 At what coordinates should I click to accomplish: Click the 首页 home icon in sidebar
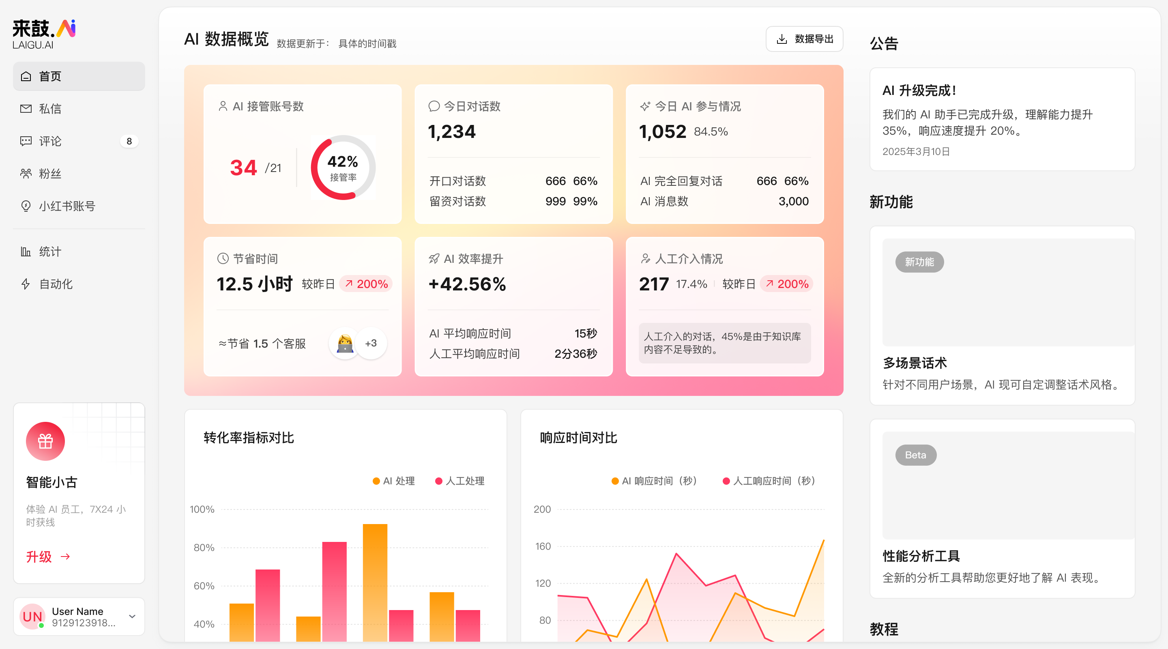[x=26, y=76]
